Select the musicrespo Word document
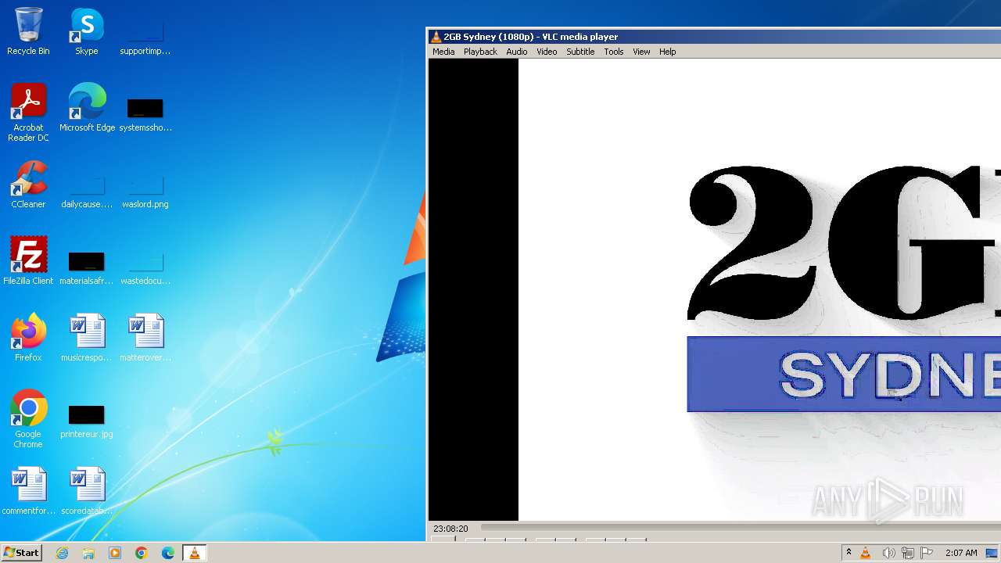The width and height of the screenshot is (1001, 563). point(87,338)
